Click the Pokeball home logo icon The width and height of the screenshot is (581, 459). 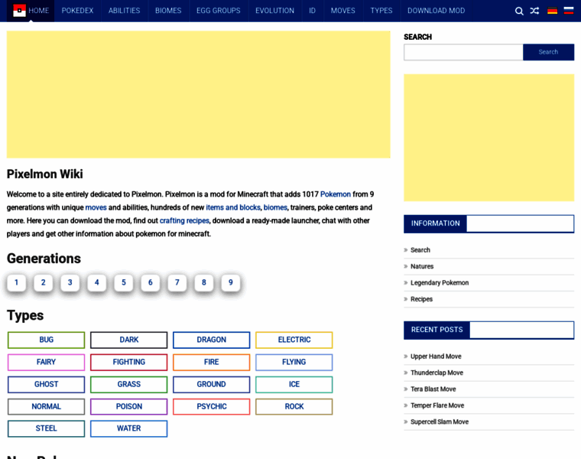coord(19,11)
